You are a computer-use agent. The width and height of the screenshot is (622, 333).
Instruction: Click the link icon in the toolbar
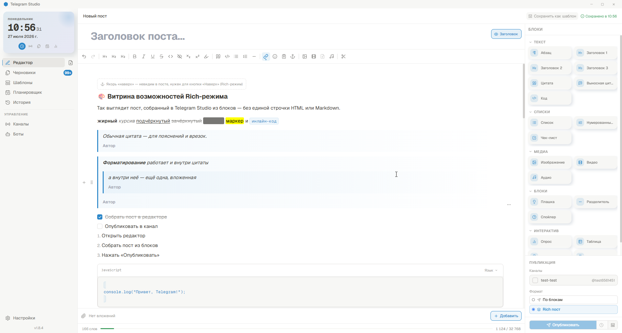pos(266,57)
